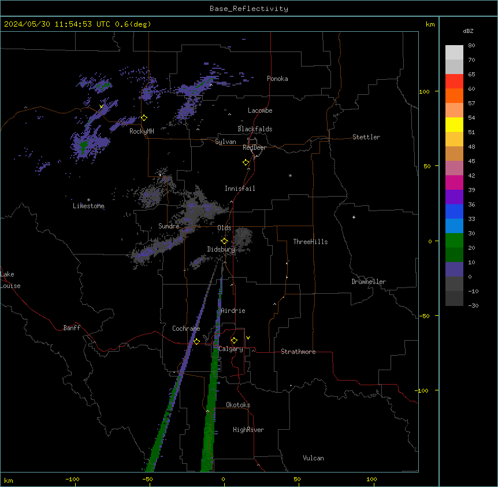This screenshot has height=487, width=498.
Task: Click the Vulcan label
Action: (313, 458)
